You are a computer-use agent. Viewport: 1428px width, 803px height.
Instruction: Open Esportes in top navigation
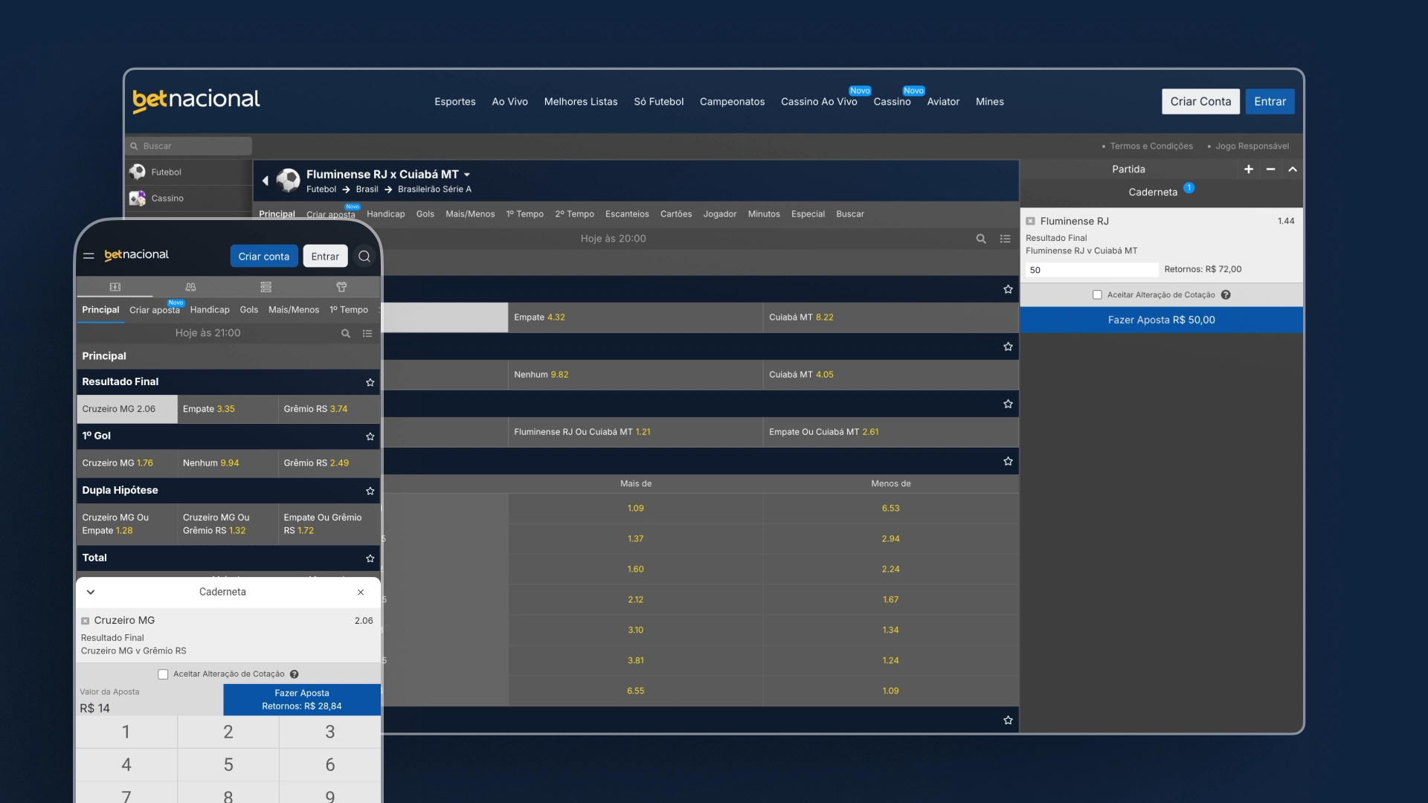coord(455,102)
